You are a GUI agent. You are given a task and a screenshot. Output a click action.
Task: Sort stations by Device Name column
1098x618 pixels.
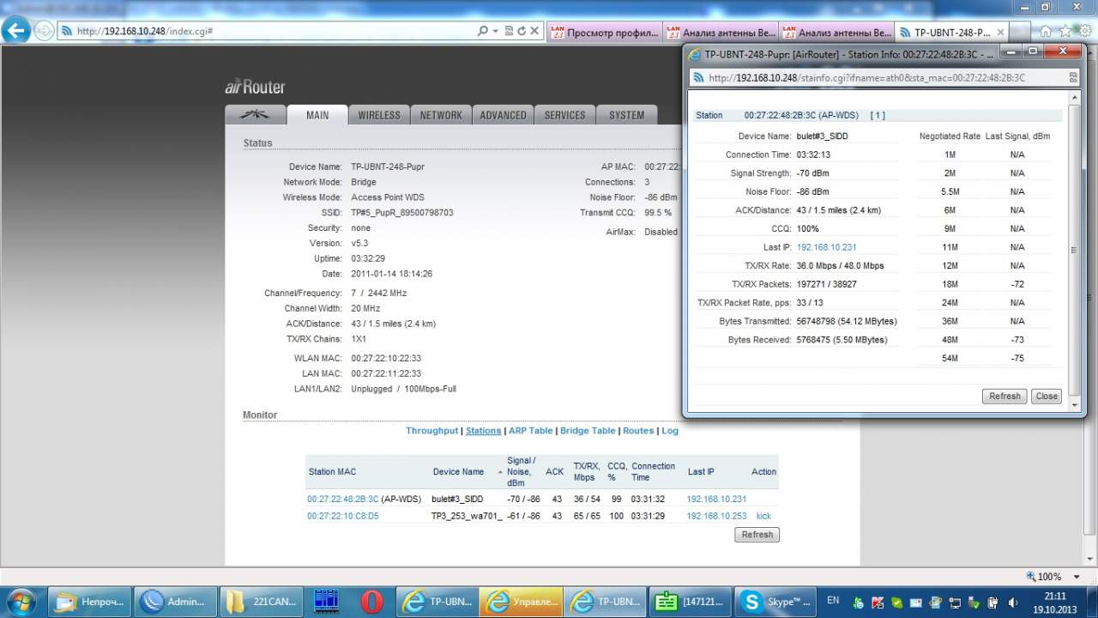[x=458, y=471]
